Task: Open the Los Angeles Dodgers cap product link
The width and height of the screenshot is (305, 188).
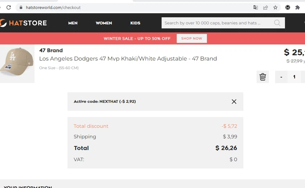Action: point(128,59)
